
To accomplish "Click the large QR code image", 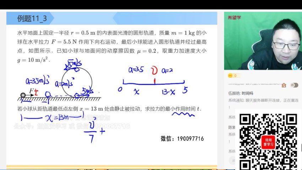I will [x=268, y=141].
